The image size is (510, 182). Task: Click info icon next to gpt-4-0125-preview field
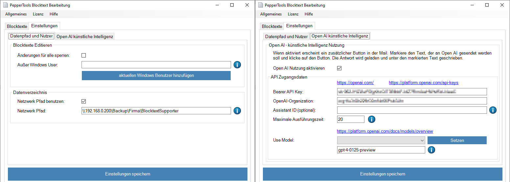click(431, 150)
